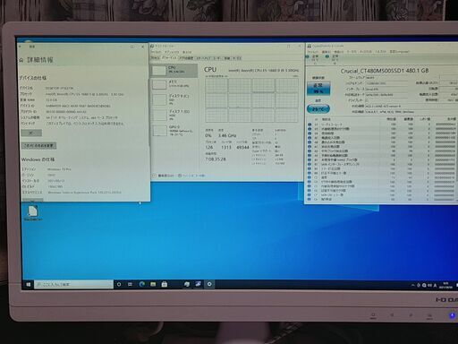This screenshot has width=458, height=344.
Task: Select GPU 0 in the performance sidebar
Action: [174, 130]
